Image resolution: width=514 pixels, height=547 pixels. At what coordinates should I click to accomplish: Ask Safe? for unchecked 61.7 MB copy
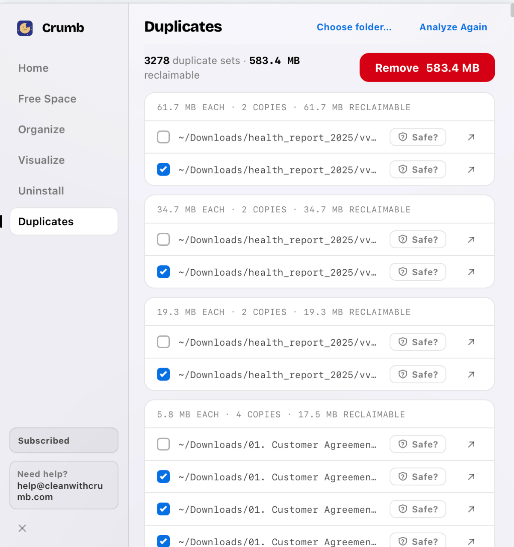pos(418,137)
